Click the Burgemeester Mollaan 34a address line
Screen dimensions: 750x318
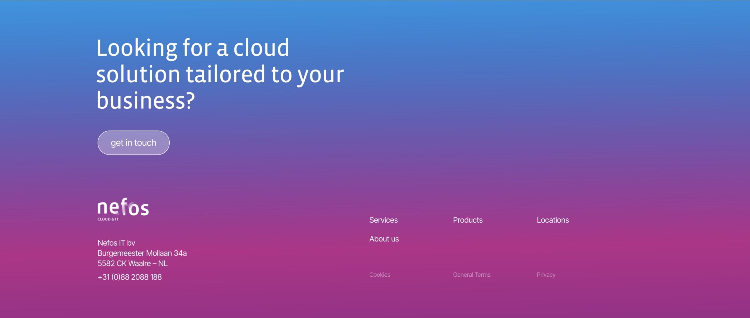[142, 253]
